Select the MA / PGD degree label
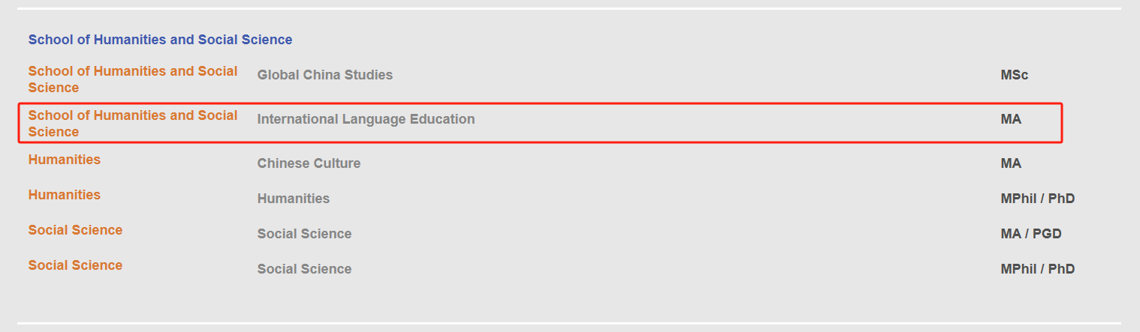1140x332 pixels. coord(1031,234)
